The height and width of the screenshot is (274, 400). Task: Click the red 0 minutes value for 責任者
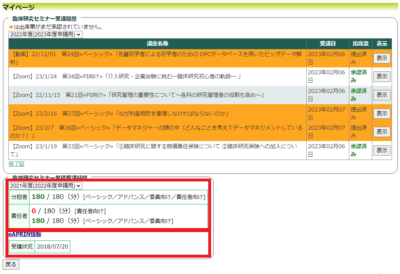coord(34,211)
